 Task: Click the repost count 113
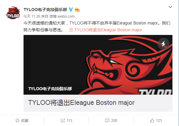(69, 121)
